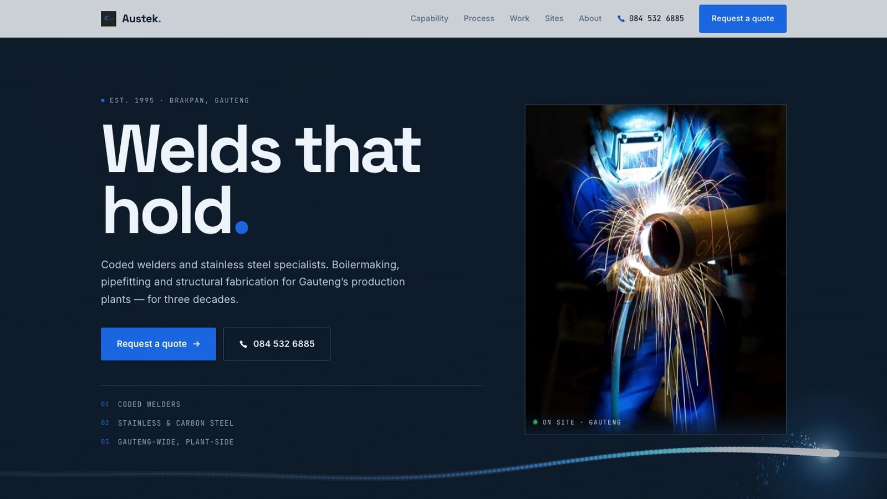The width and height of the screenshot is (887, 499).
Task: Navigate to Sites
Action: 554,19
